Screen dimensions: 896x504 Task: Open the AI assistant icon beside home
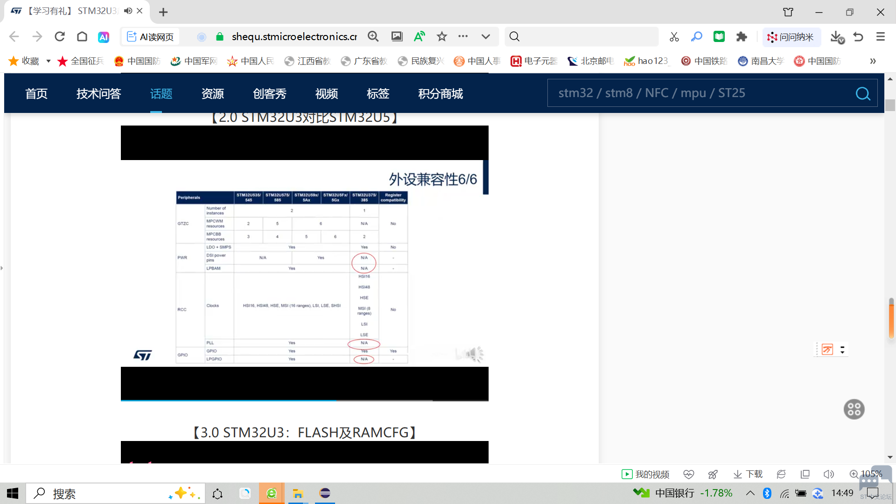click(x=104, y=37)
